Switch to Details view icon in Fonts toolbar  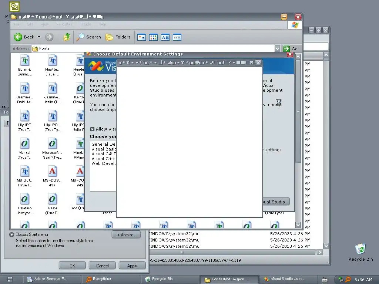(177, 37)
